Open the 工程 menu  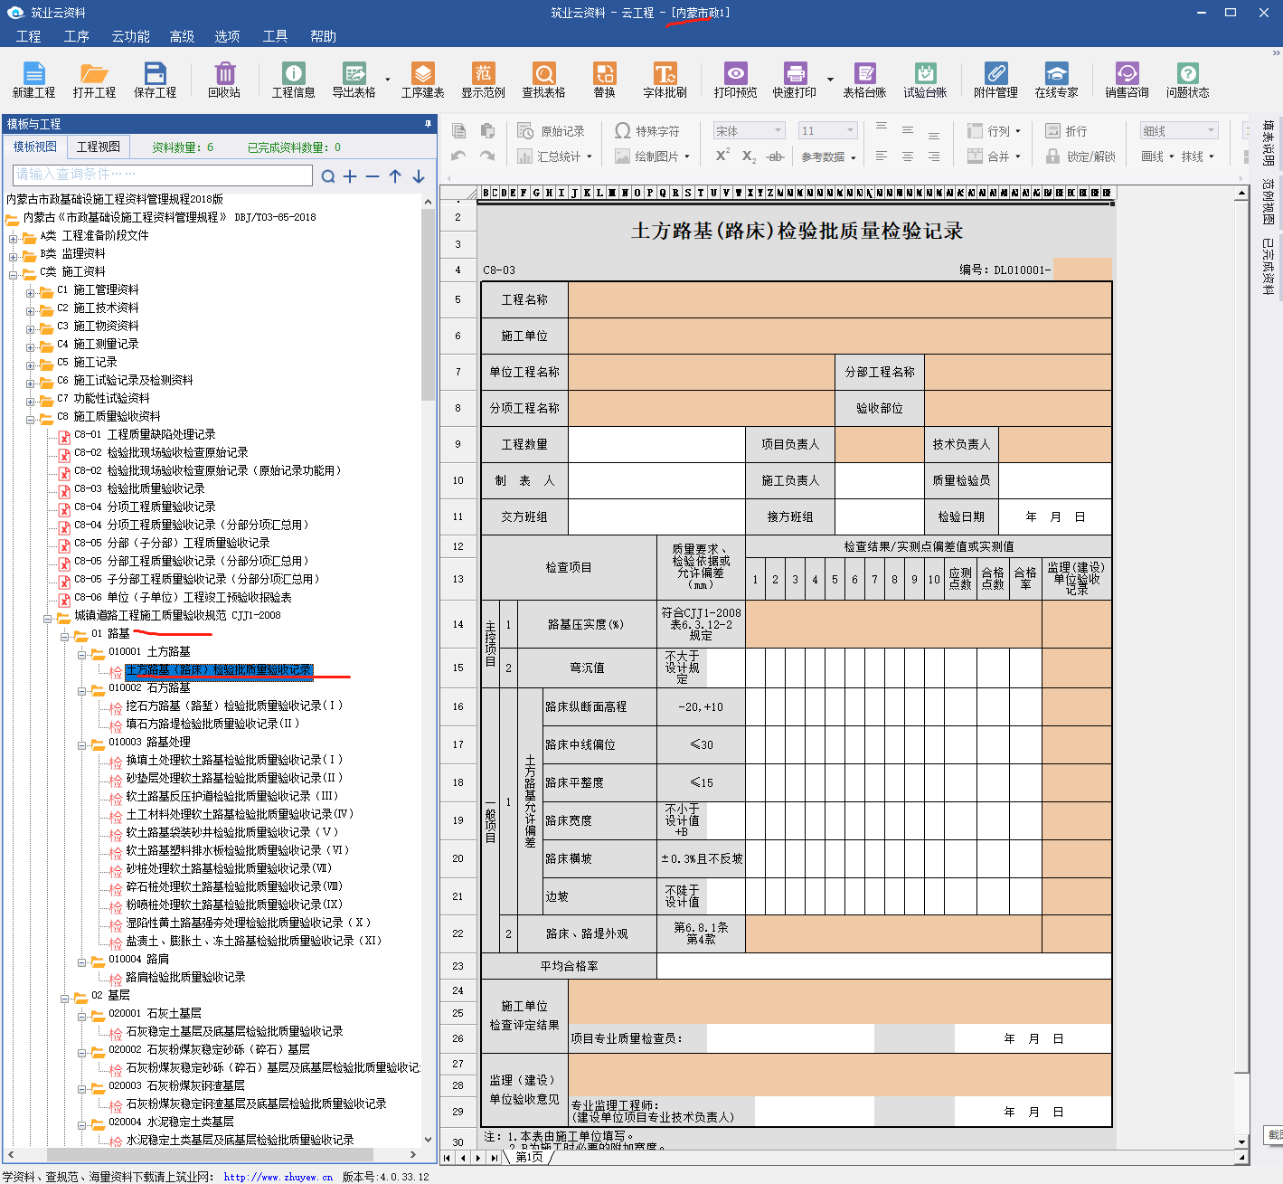[x=29, y=36]
